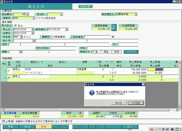Click the 商品コード column header
This screenshot has height=132, width=182.
pos(37,62)
